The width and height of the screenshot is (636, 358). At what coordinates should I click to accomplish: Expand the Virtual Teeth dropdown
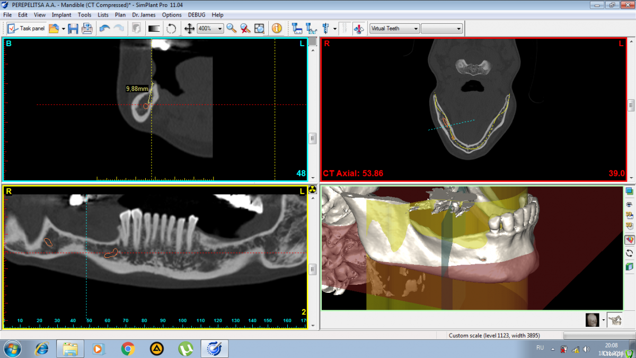416,29
